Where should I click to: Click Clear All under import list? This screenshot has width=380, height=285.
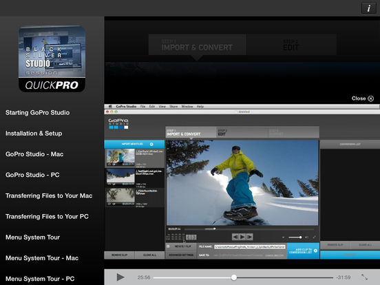click(150, 255)
